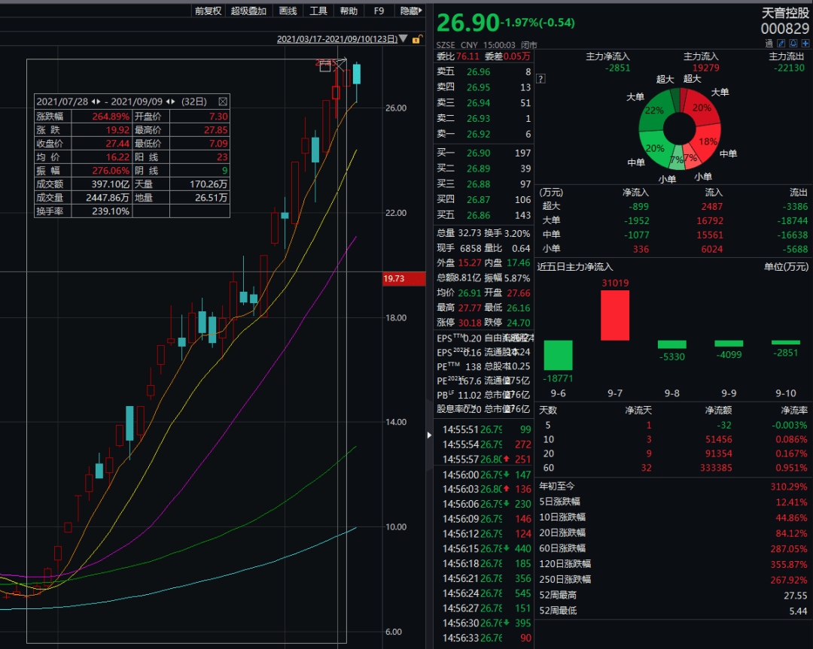813x649 pixels.
Task: Click the 60日涨跌幅 value 287.05%
Action: coord(789,549)
